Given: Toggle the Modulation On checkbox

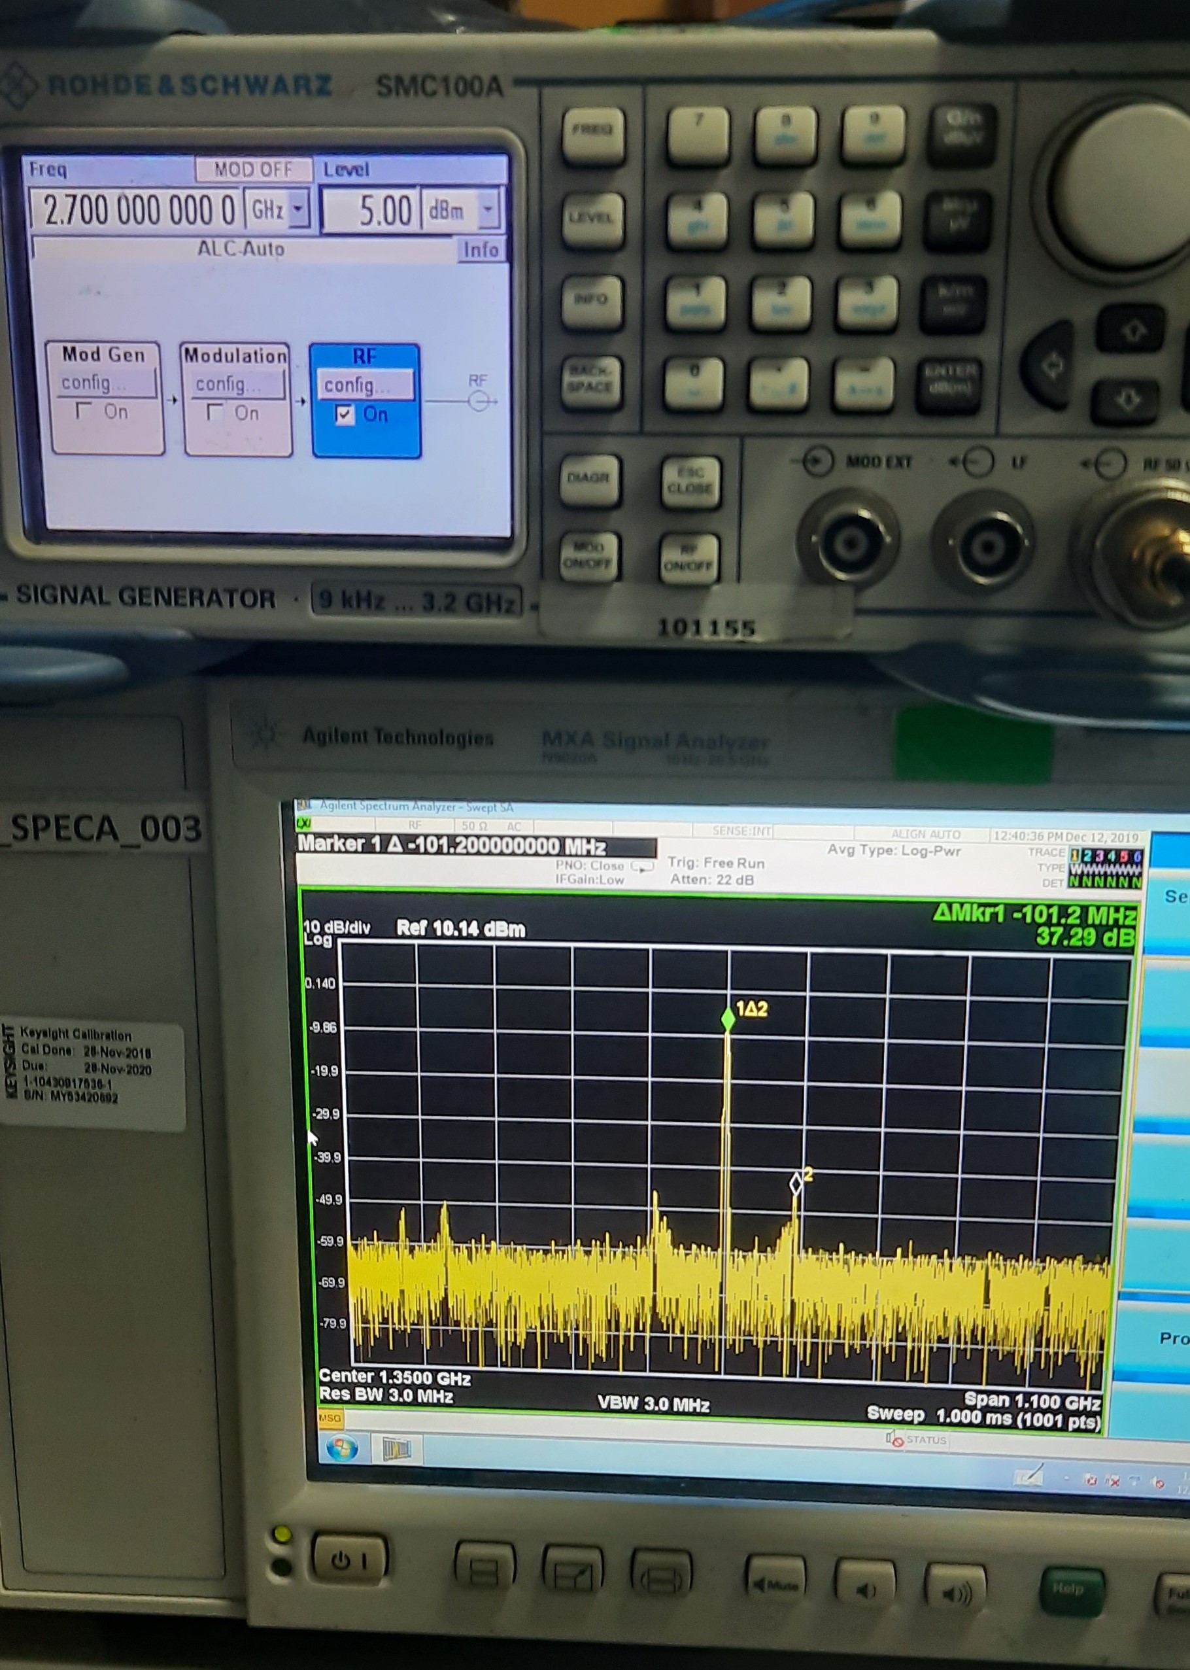Looking at the screenshot, I should [x=214, y=413].
